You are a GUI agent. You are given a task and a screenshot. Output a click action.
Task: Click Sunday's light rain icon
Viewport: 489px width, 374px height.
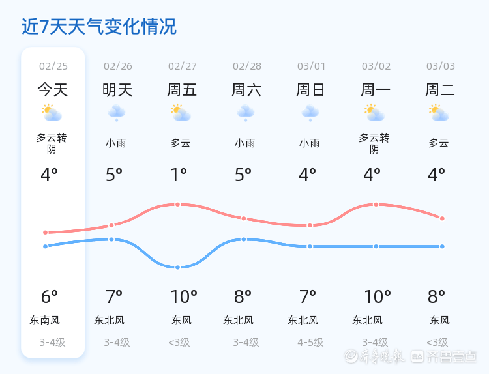click(x=310, y=113)
